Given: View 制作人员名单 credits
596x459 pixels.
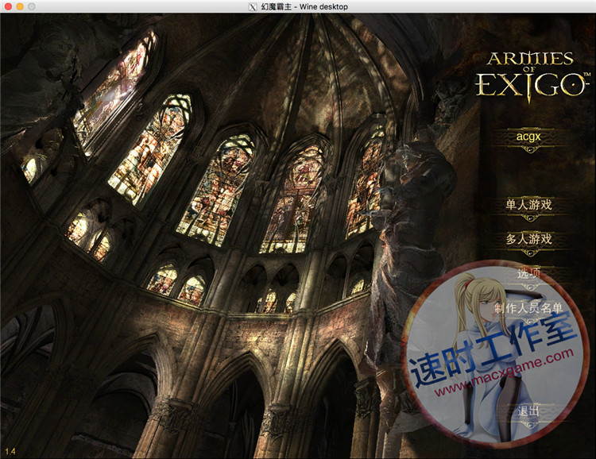Looking at the screenshot, I should pyautogui.click(x=528, y=308).
